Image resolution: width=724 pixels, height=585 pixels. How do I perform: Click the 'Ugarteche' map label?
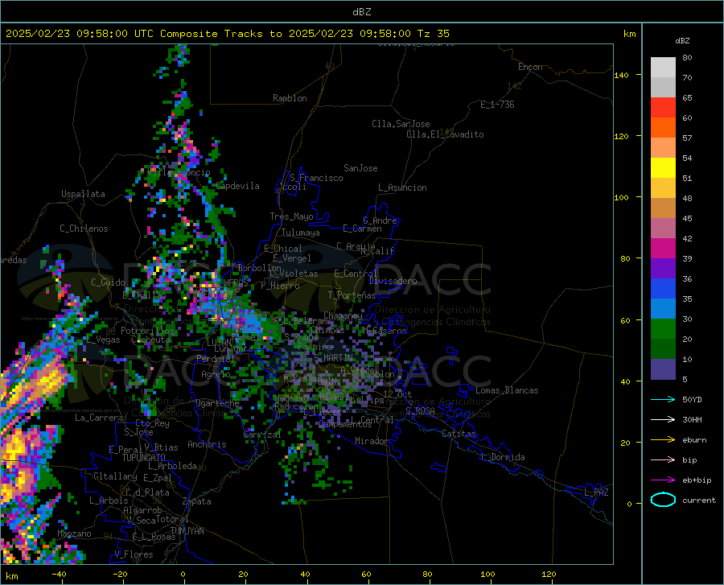point(217,403)
